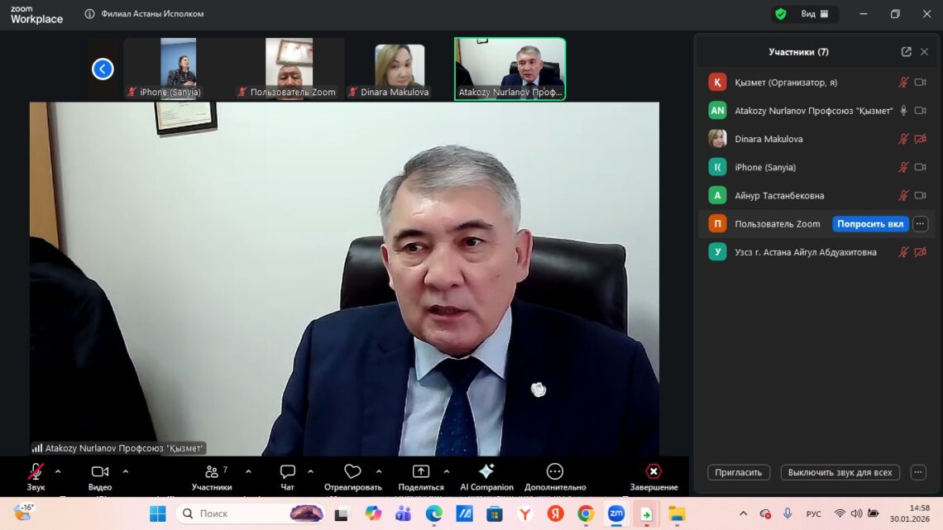This screenshot has height=530, width=943.
Task: Toggle the camera icon next to Айнур Тастанбековна
Action: (x=921, y=195)
